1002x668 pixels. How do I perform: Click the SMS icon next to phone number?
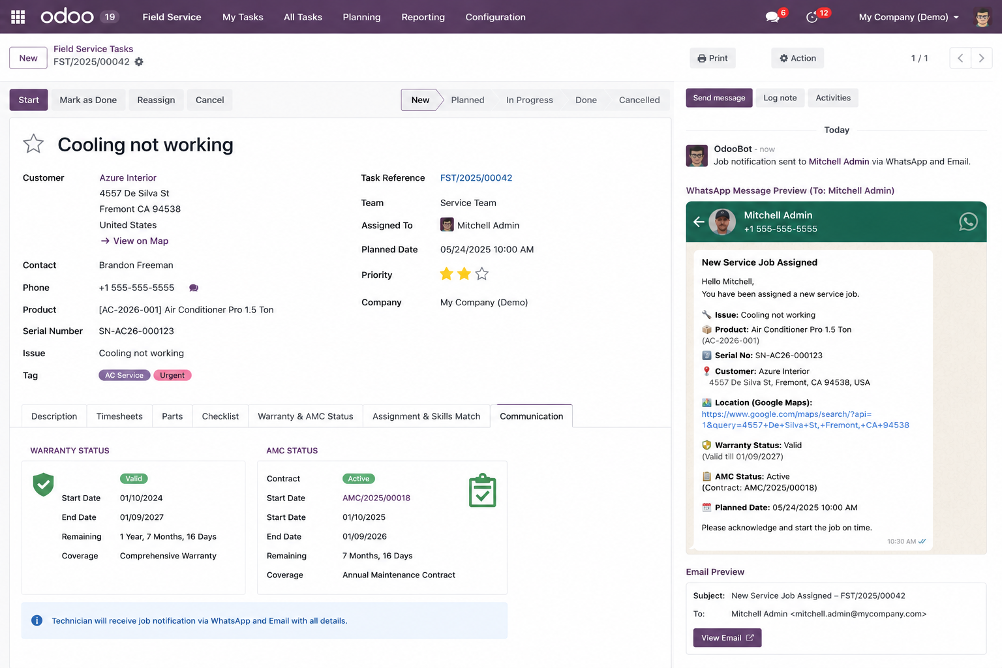click(194, 288)
